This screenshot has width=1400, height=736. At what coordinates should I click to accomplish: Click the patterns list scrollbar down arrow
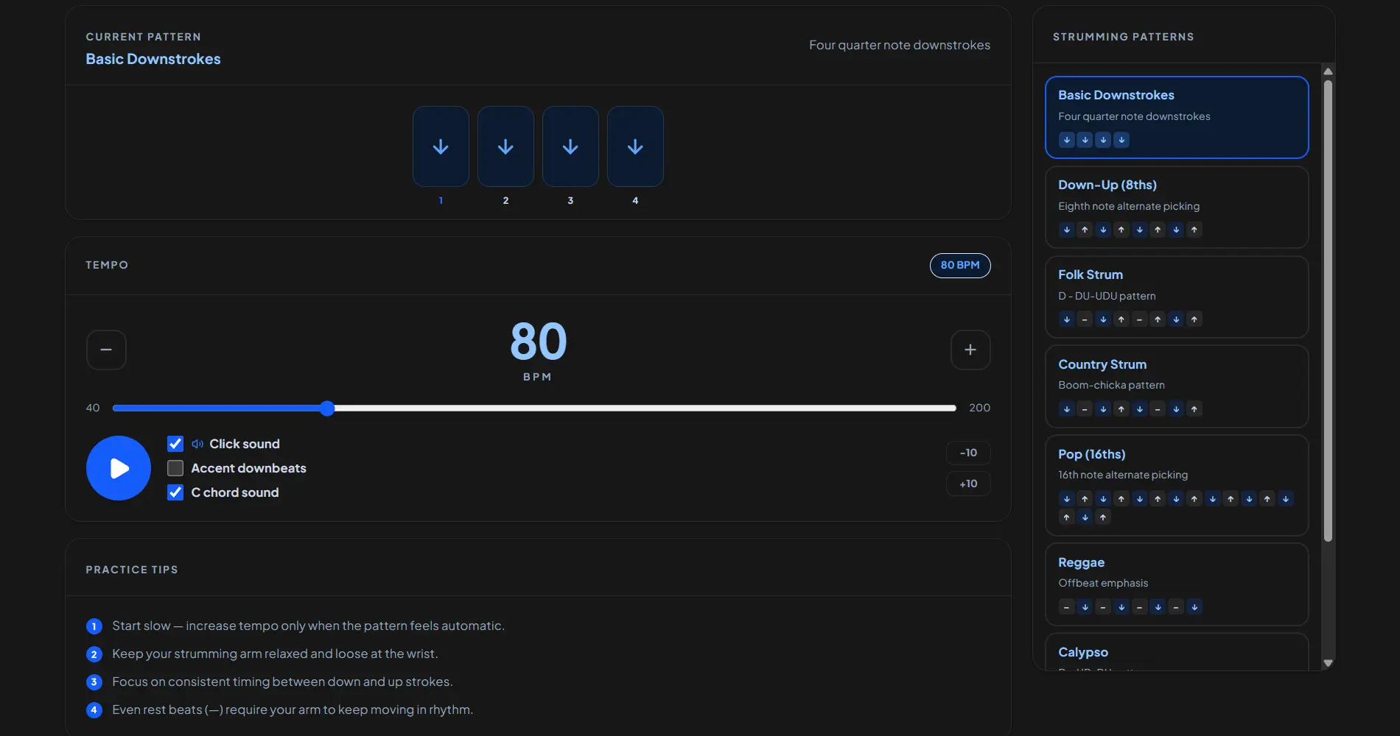[x=1328, y=663]
